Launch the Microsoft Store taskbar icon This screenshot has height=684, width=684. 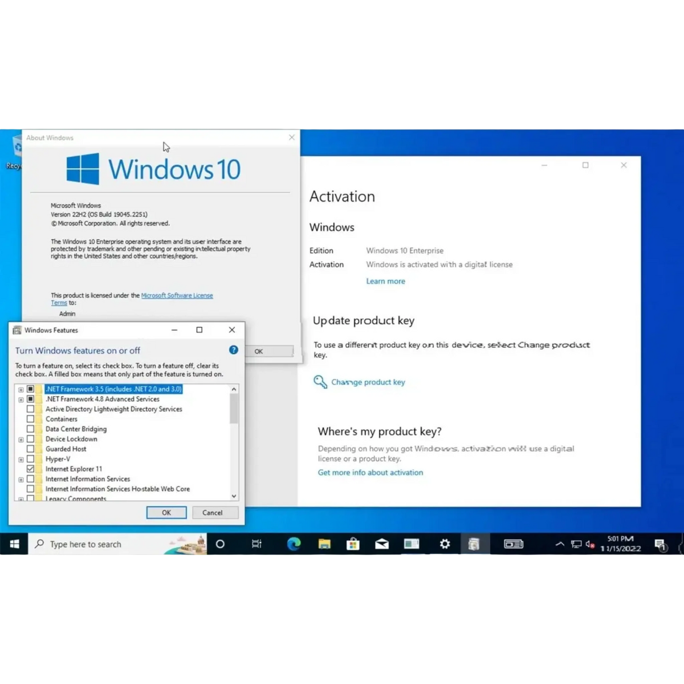[353, 544]
